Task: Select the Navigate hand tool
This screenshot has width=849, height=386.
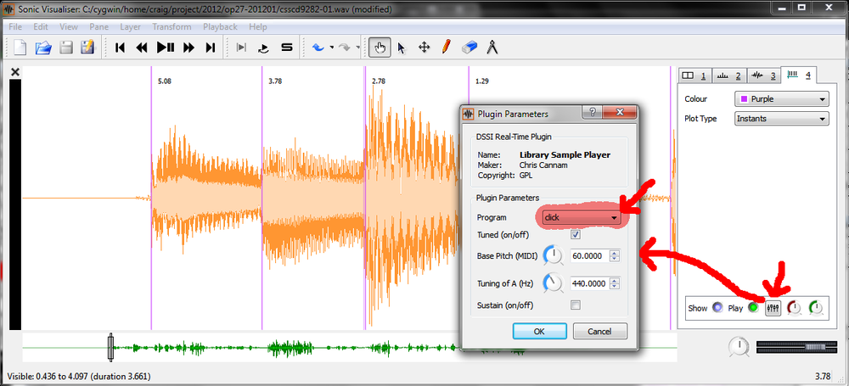Action: pos(380,48)
